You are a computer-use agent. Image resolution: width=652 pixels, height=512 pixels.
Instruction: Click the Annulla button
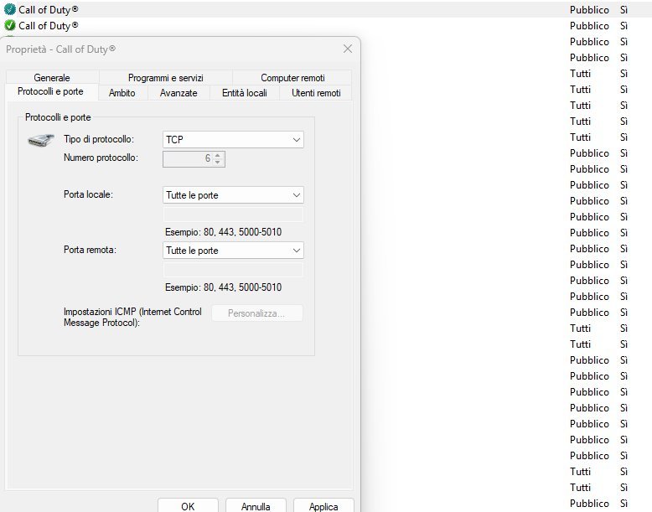pyautogui.click(x=256, y=506)
